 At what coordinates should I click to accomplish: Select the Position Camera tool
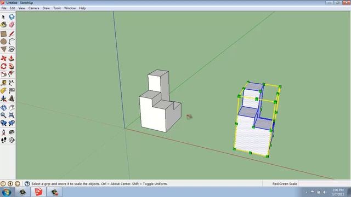pos(3,132)
